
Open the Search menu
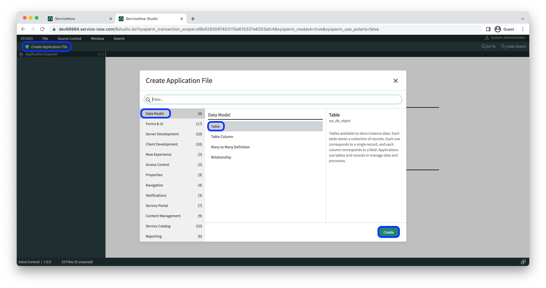tap(119, 38)
